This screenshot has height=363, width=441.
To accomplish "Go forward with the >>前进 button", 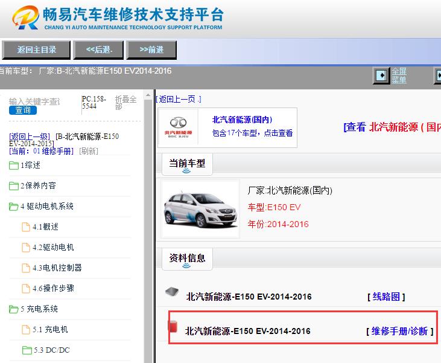I will click(x=151, y=50).
